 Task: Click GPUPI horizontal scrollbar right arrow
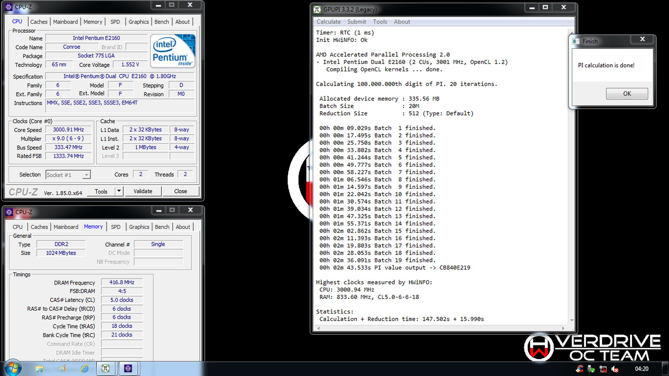coord(563,328)
